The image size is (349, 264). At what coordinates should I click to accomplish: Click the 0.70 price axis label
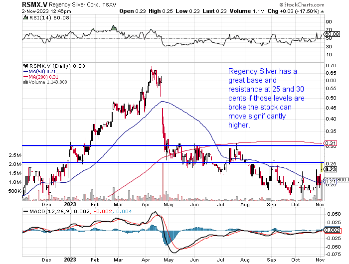click(x=331, y=66)
